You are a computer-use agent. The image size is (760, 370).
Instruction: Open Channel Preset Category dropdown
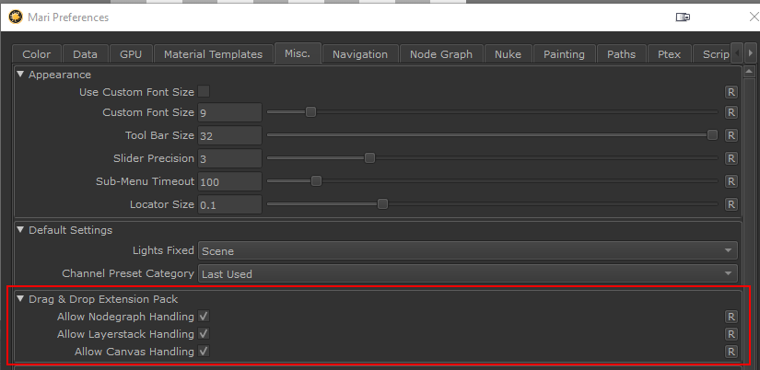click(468, 273)
